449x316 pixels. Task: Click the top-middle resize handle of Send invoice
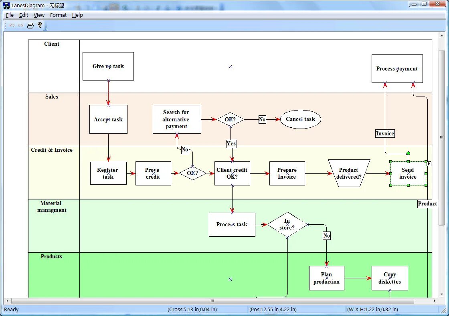click(x=409, y=161)
